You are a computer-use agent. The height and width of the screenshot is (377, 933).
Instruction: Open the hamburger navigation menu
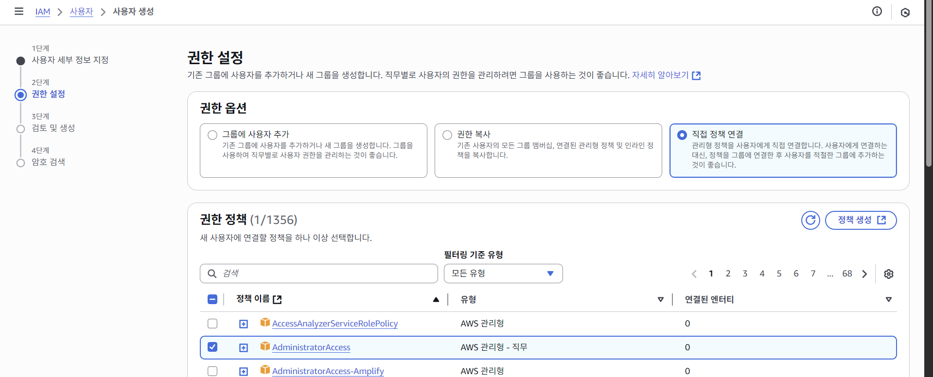point(19,11)
